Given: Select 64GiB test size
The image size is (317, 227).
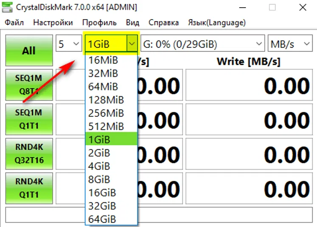Looking at the screenshot, I should click(111, 219).
